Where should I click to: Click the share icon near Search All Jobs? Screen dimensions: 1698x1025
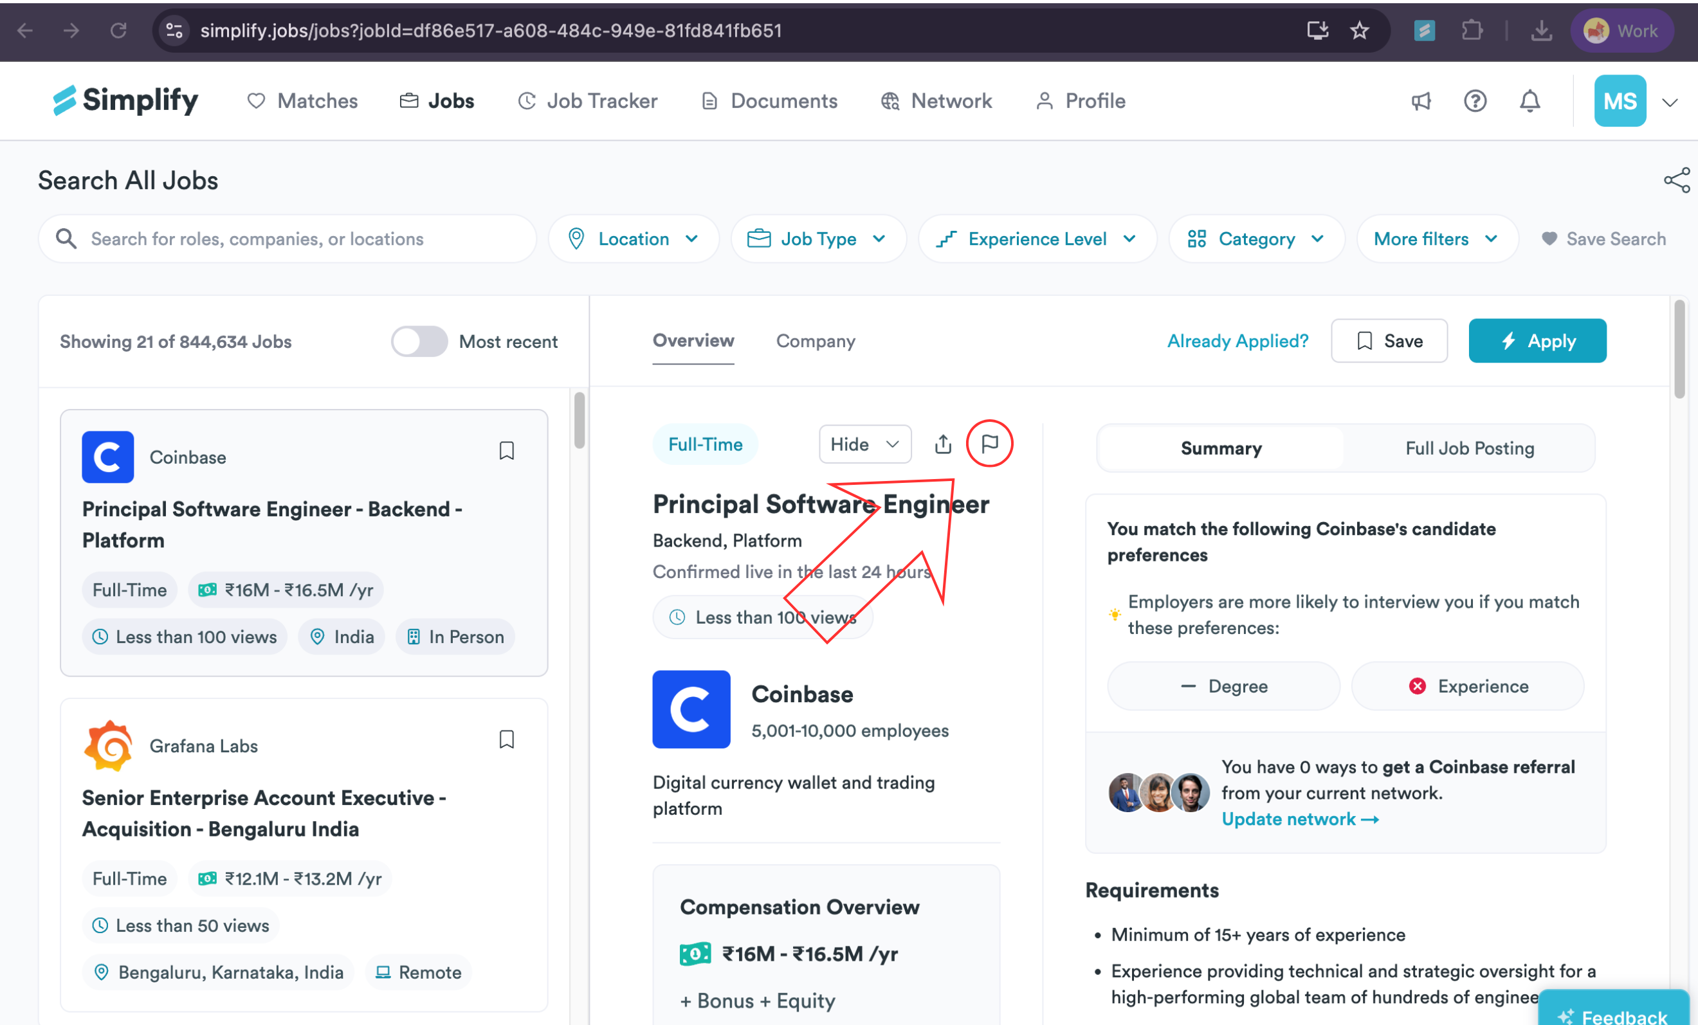click(1677, 181)
